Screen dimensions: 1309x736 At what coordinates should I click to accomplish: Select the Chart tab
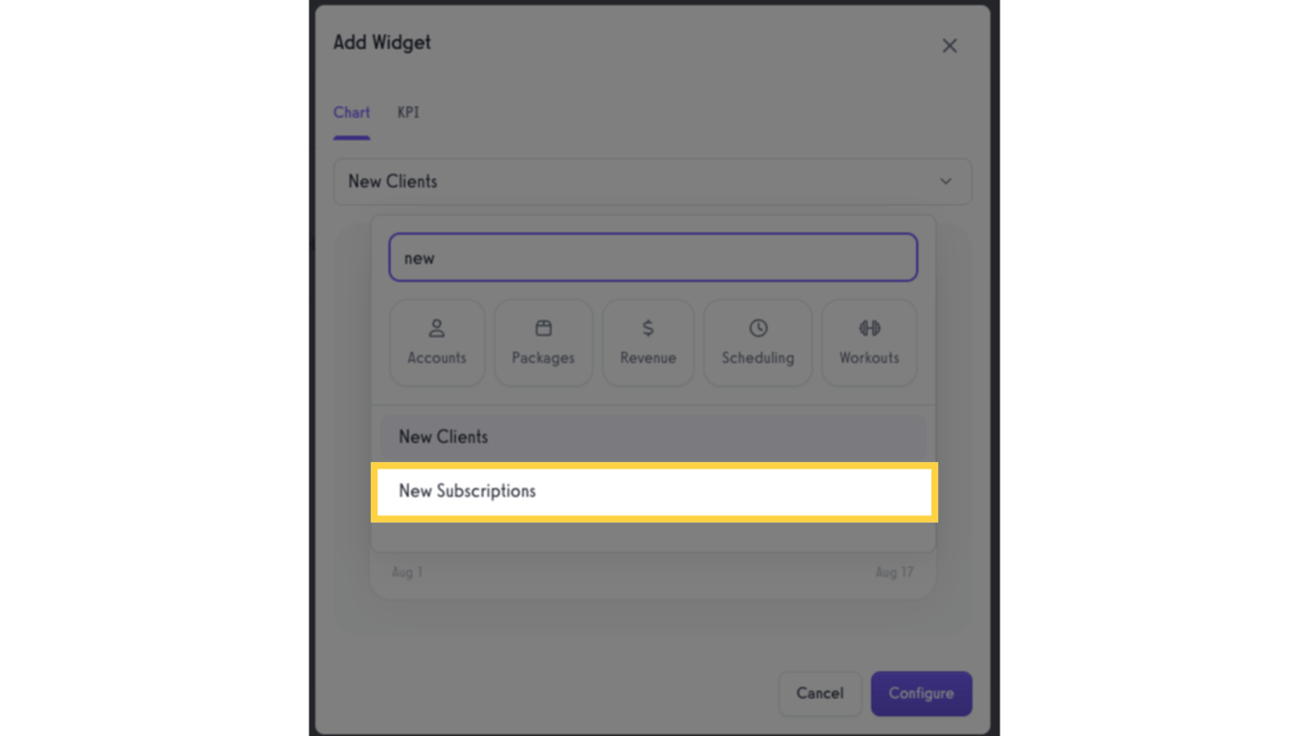point(351,112)
